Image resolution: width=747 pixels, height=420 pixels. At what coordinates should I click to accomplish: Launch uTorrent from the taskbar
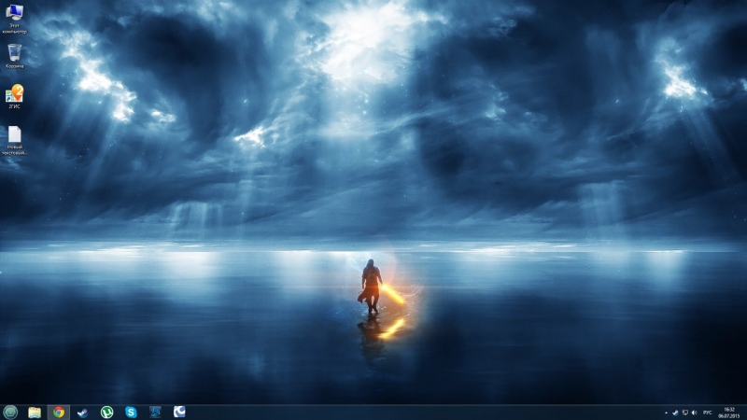pos(106,413)
